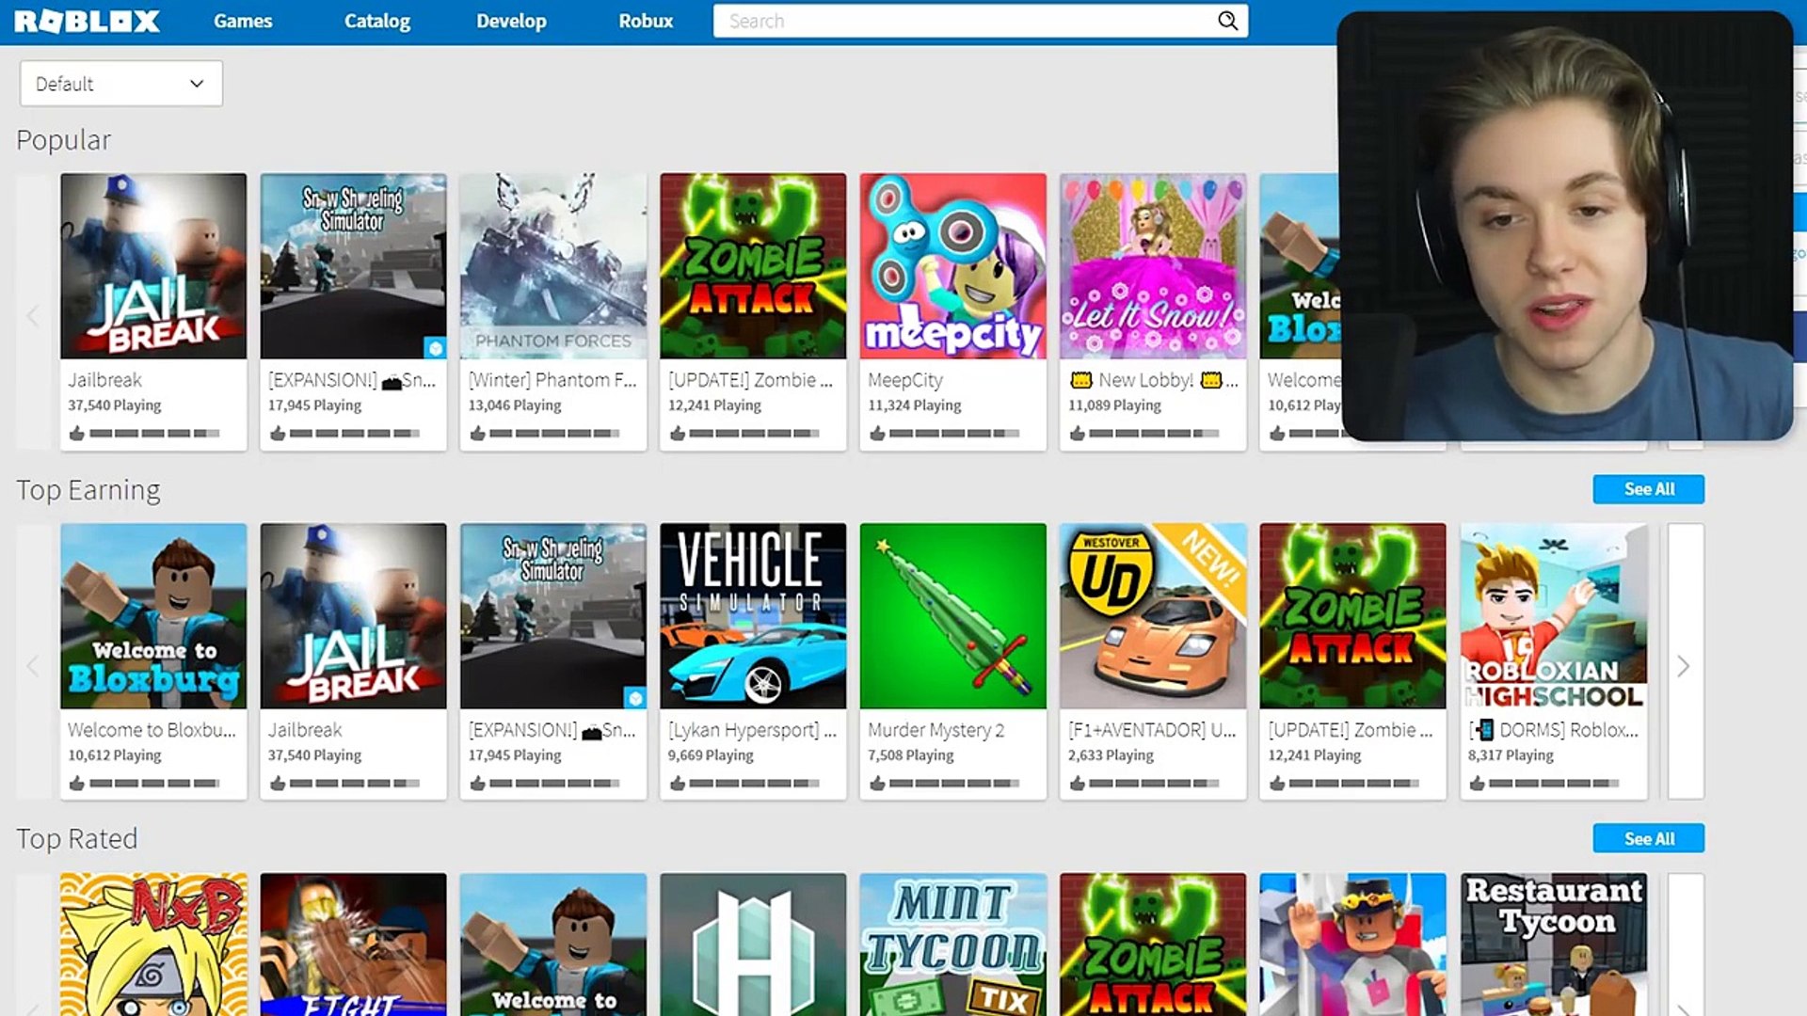This screenshot has width=1807, height=1016.
Task: Open the Games navigation menu item
Action: coord(242,21)
